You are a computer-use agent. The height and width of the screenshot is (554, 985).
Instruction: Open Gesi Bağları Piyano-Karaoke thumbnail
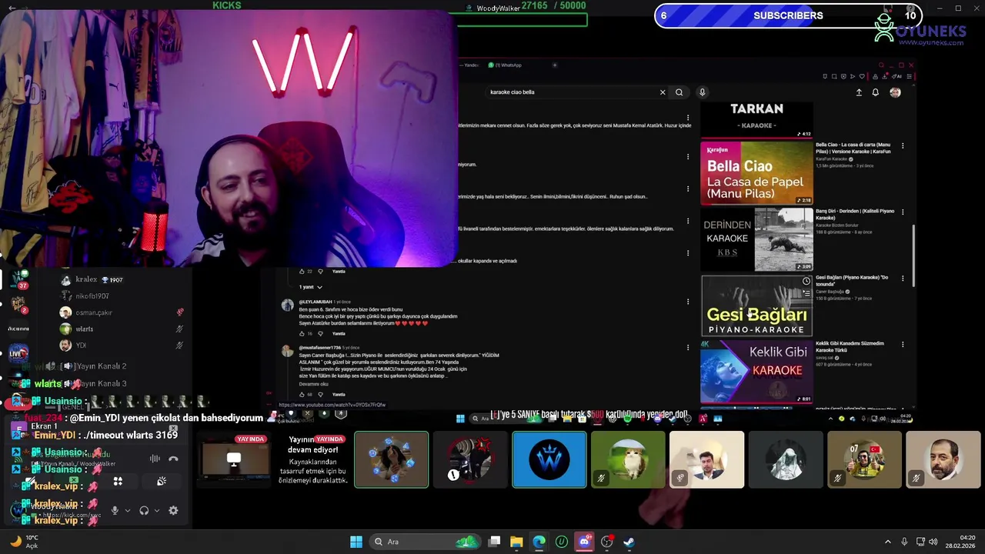coord(756,305)
